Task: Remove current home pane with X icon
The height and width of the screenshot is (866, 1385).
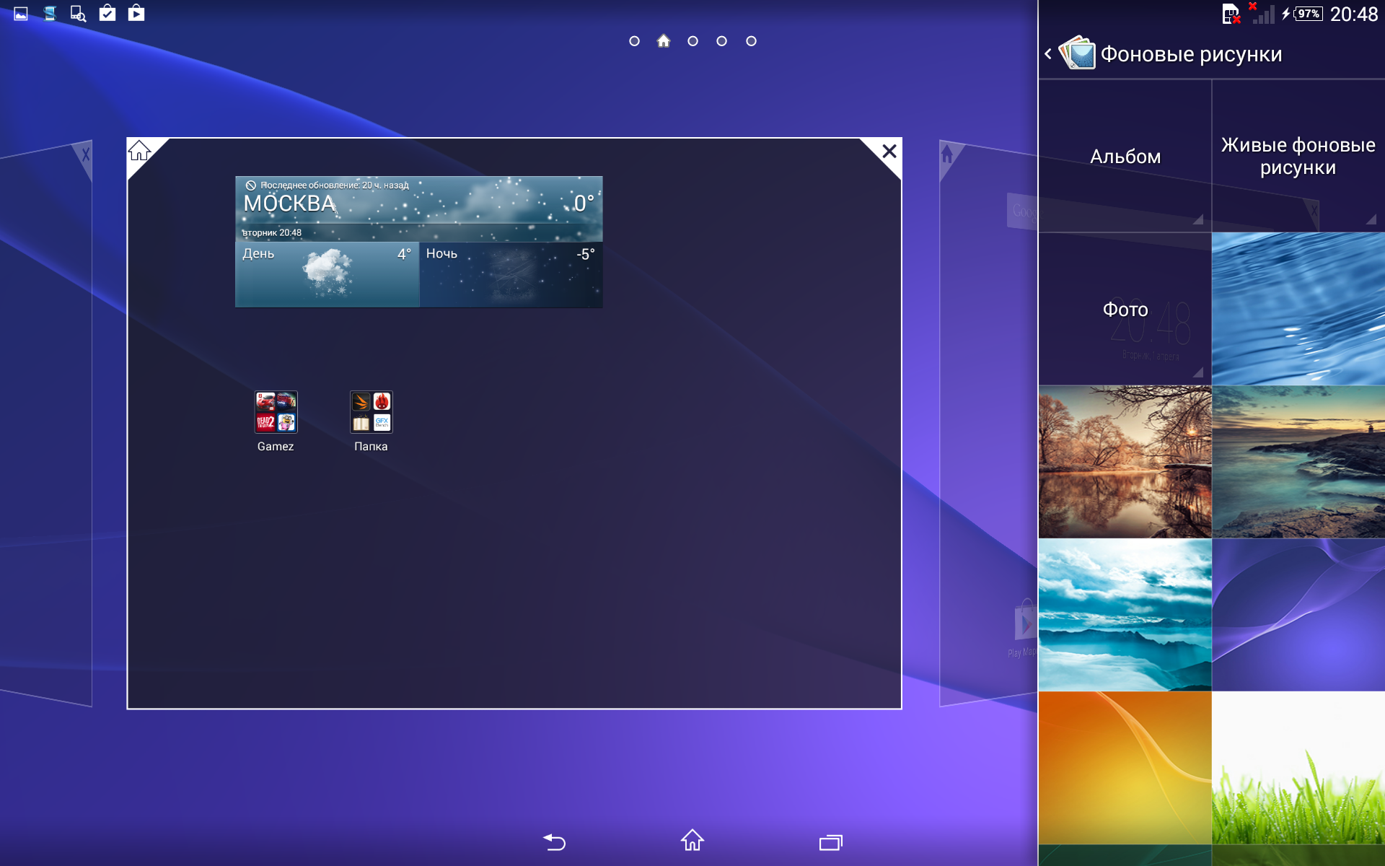Action: [889, 151]
